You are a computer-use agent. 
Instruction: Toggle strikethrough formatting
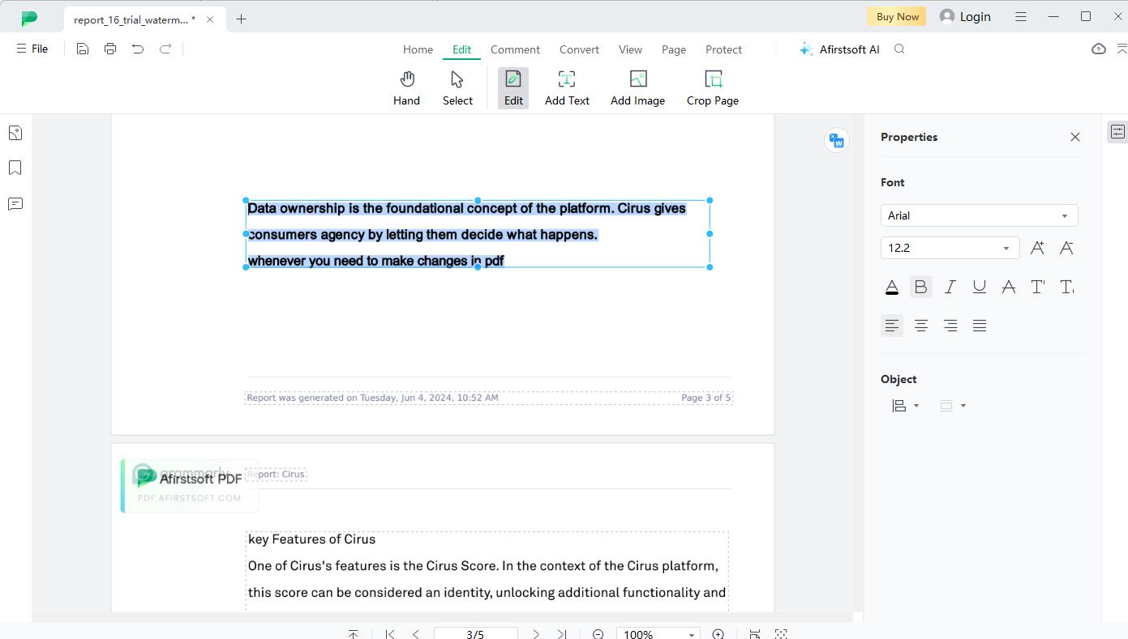(1008, 287)
